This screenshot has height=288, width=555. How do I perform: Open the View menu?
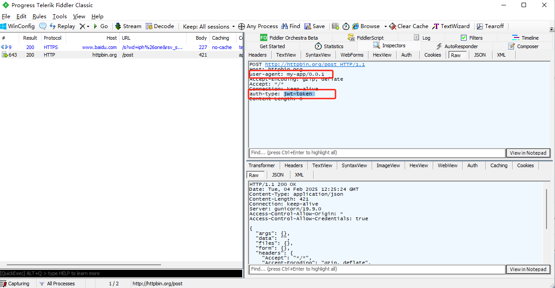[79, 16]
